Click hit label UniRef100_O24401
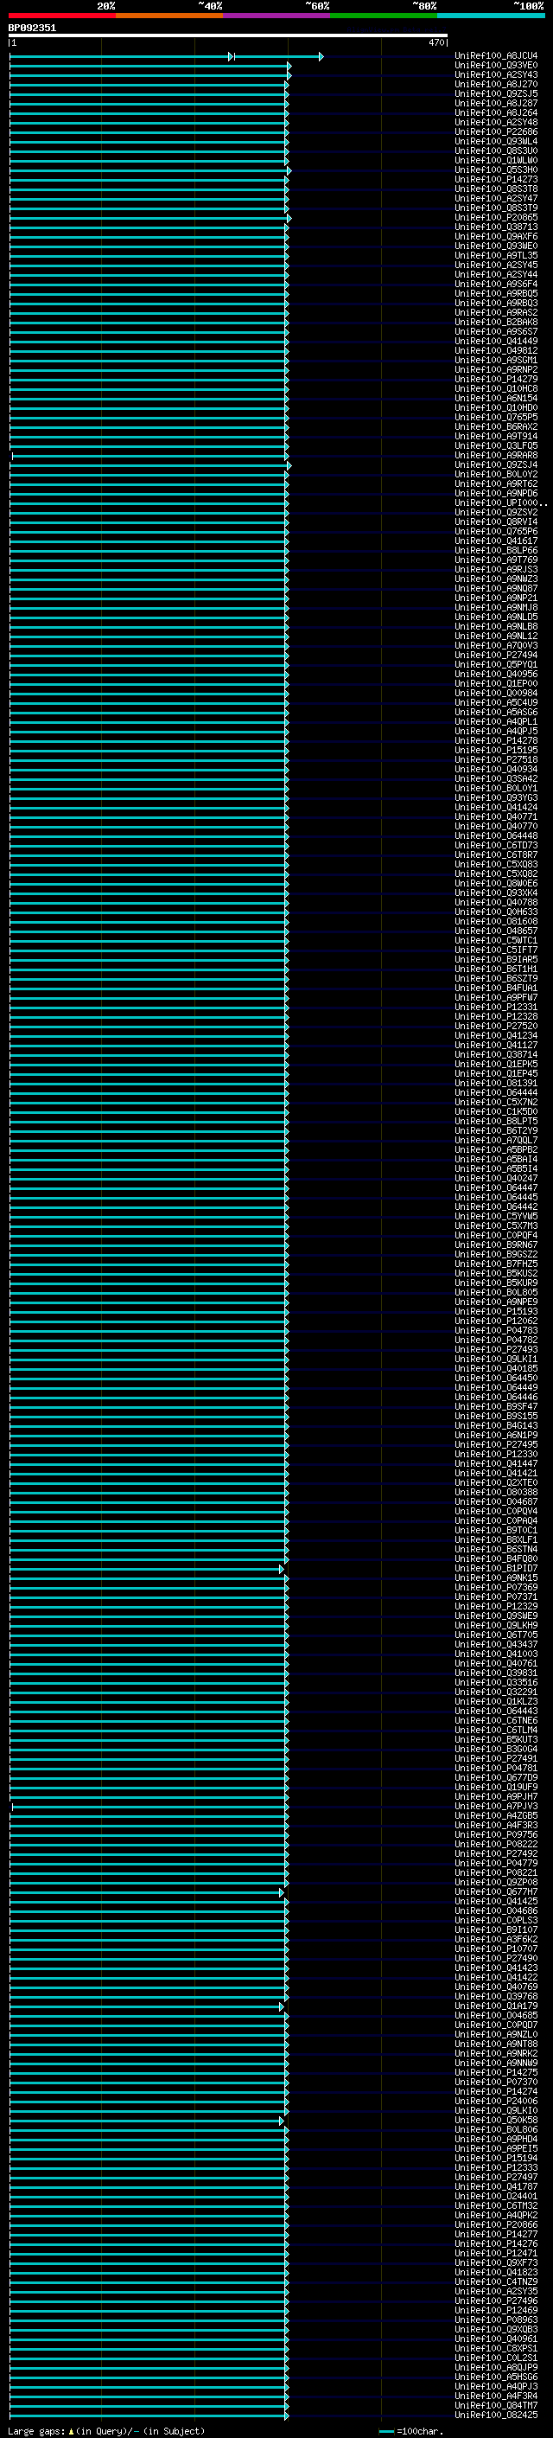The width and height of the screenshot is (553, 2438). point(495,2196)
